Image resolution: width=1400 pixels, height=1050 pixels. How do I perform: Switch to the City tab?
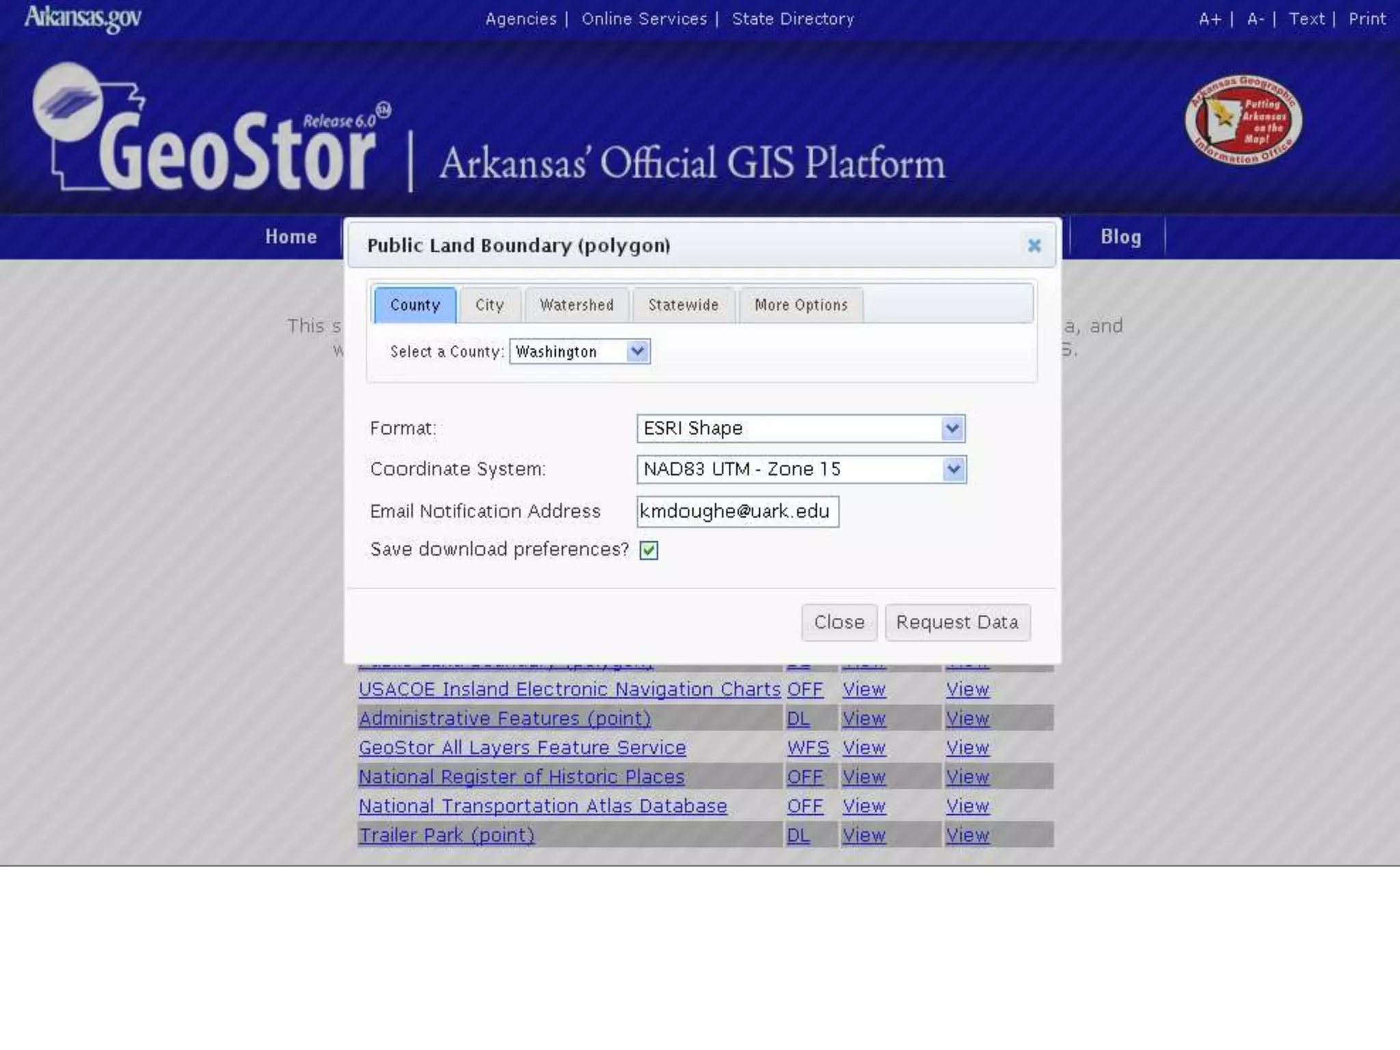click(489, 305)
